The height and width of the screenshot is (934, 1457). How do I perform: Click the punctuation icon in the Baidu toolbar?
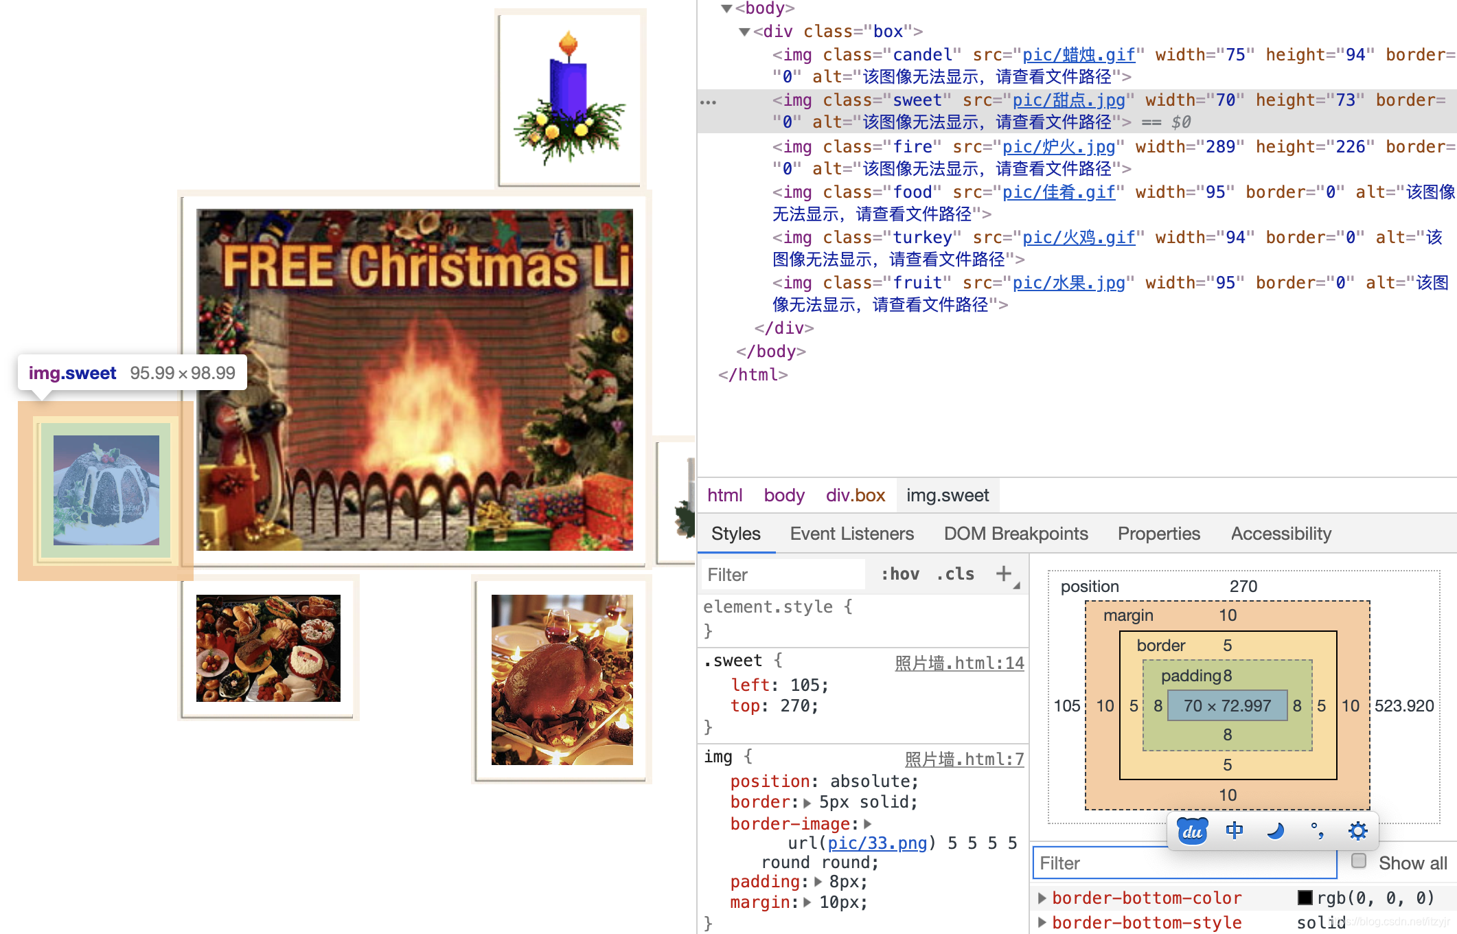click(x=1317, y=831)
